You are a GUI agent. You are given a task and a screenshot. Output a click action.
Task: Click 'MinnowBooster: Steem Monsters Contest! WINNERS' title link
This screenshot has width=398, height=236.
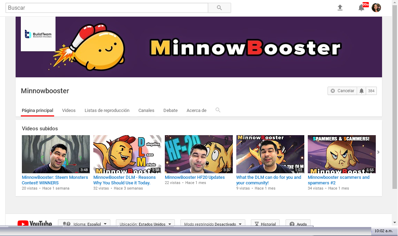coord(55,180)
